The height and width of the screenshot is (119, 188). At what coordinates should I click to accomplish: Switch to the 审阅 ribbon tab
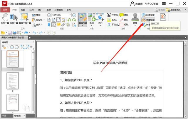click(68, 10)
